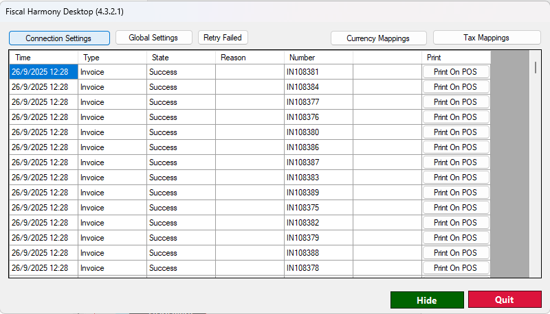Print invoice IN108375 on POS

click(x=456, y=207)
